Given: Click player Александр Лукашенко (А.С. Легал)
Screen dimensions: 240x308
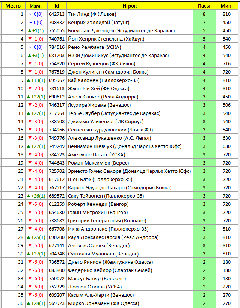Looking at the screenshot, I should tap(109, 138).
